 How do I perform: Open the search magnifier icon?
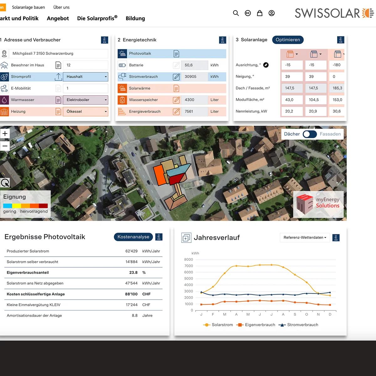coord(236,13)
